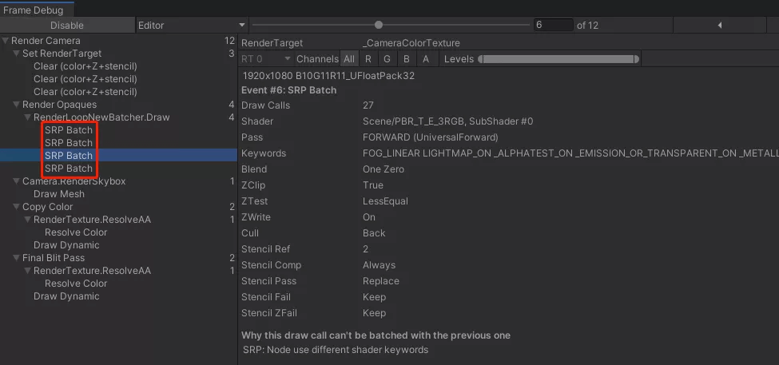Click the FORWARD (UniversalForward) pass value
The image size is (779, 365).
pos(430,137)
